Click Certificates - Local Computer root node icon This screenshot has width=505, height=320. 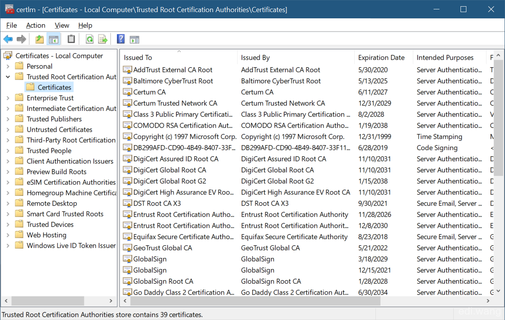8,55
